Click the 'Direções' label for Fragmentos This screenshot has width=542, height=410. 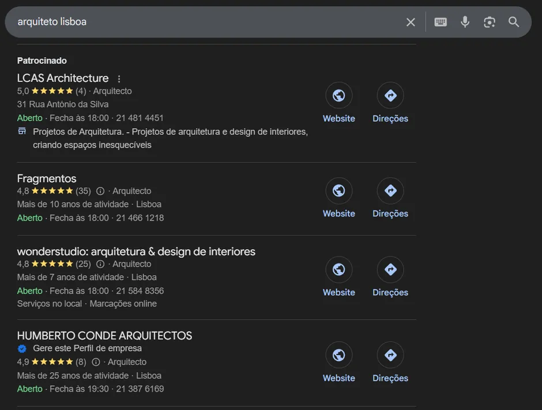pyautogui.click(x=390, y=213)
